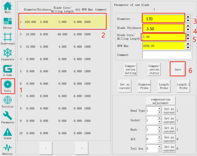Image resolution: width=197 pixels, height=156 pixels.
Task: Click the Comment input field
Action: [167, 55]
